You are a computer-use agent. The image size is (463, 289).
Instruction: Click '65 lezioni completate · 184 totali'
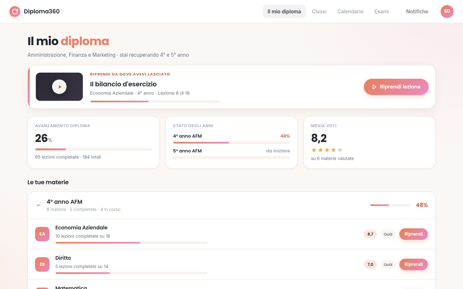click(68, 157)
